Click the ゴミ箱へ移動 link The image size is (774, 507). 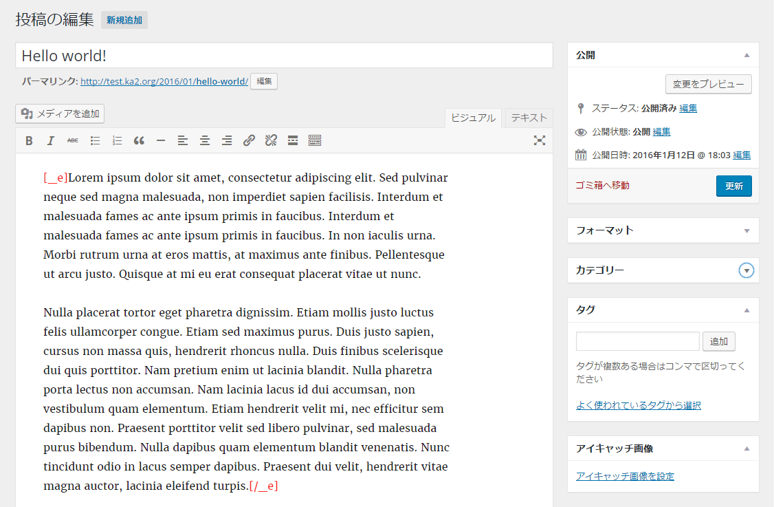pyautogui.click(x=602, y=185)
